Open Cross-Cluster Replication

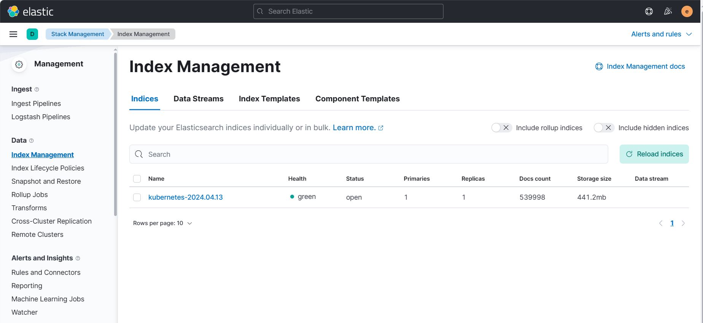(51, 221)
